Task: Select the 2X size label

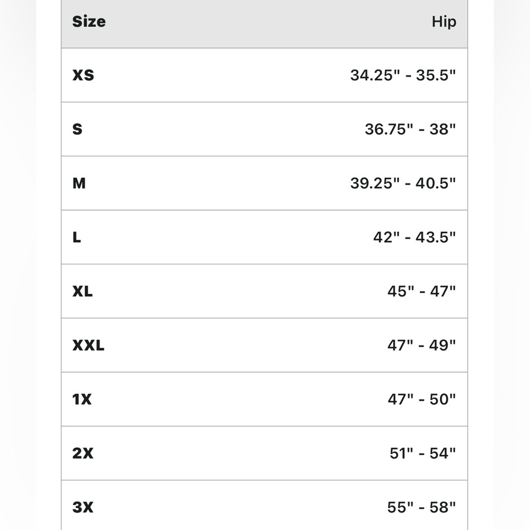Action: [83, 454]
